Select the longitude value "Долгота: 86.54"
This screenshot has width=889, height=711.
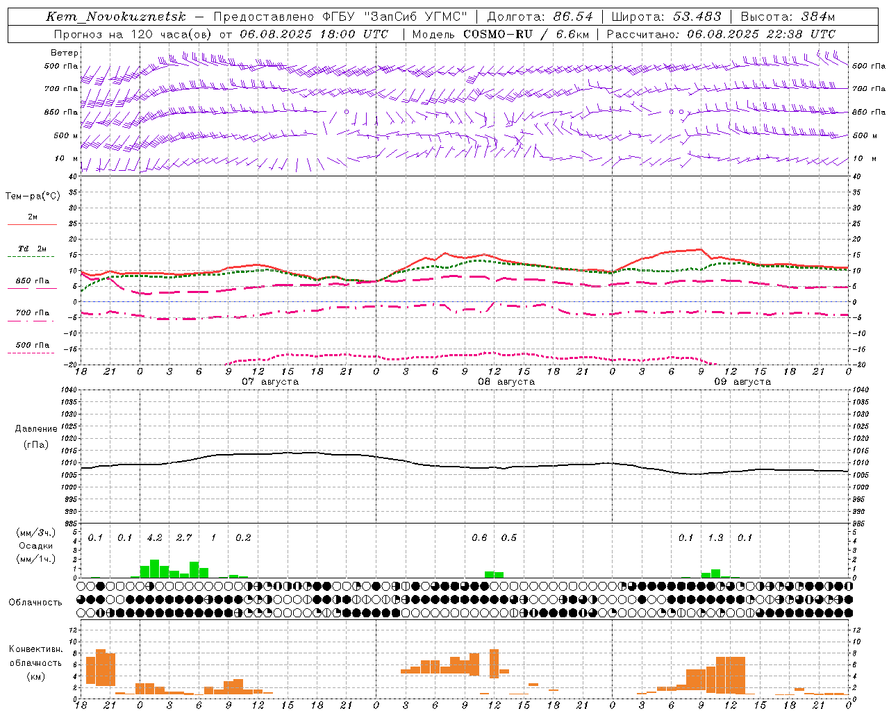[x=540, y=17]
